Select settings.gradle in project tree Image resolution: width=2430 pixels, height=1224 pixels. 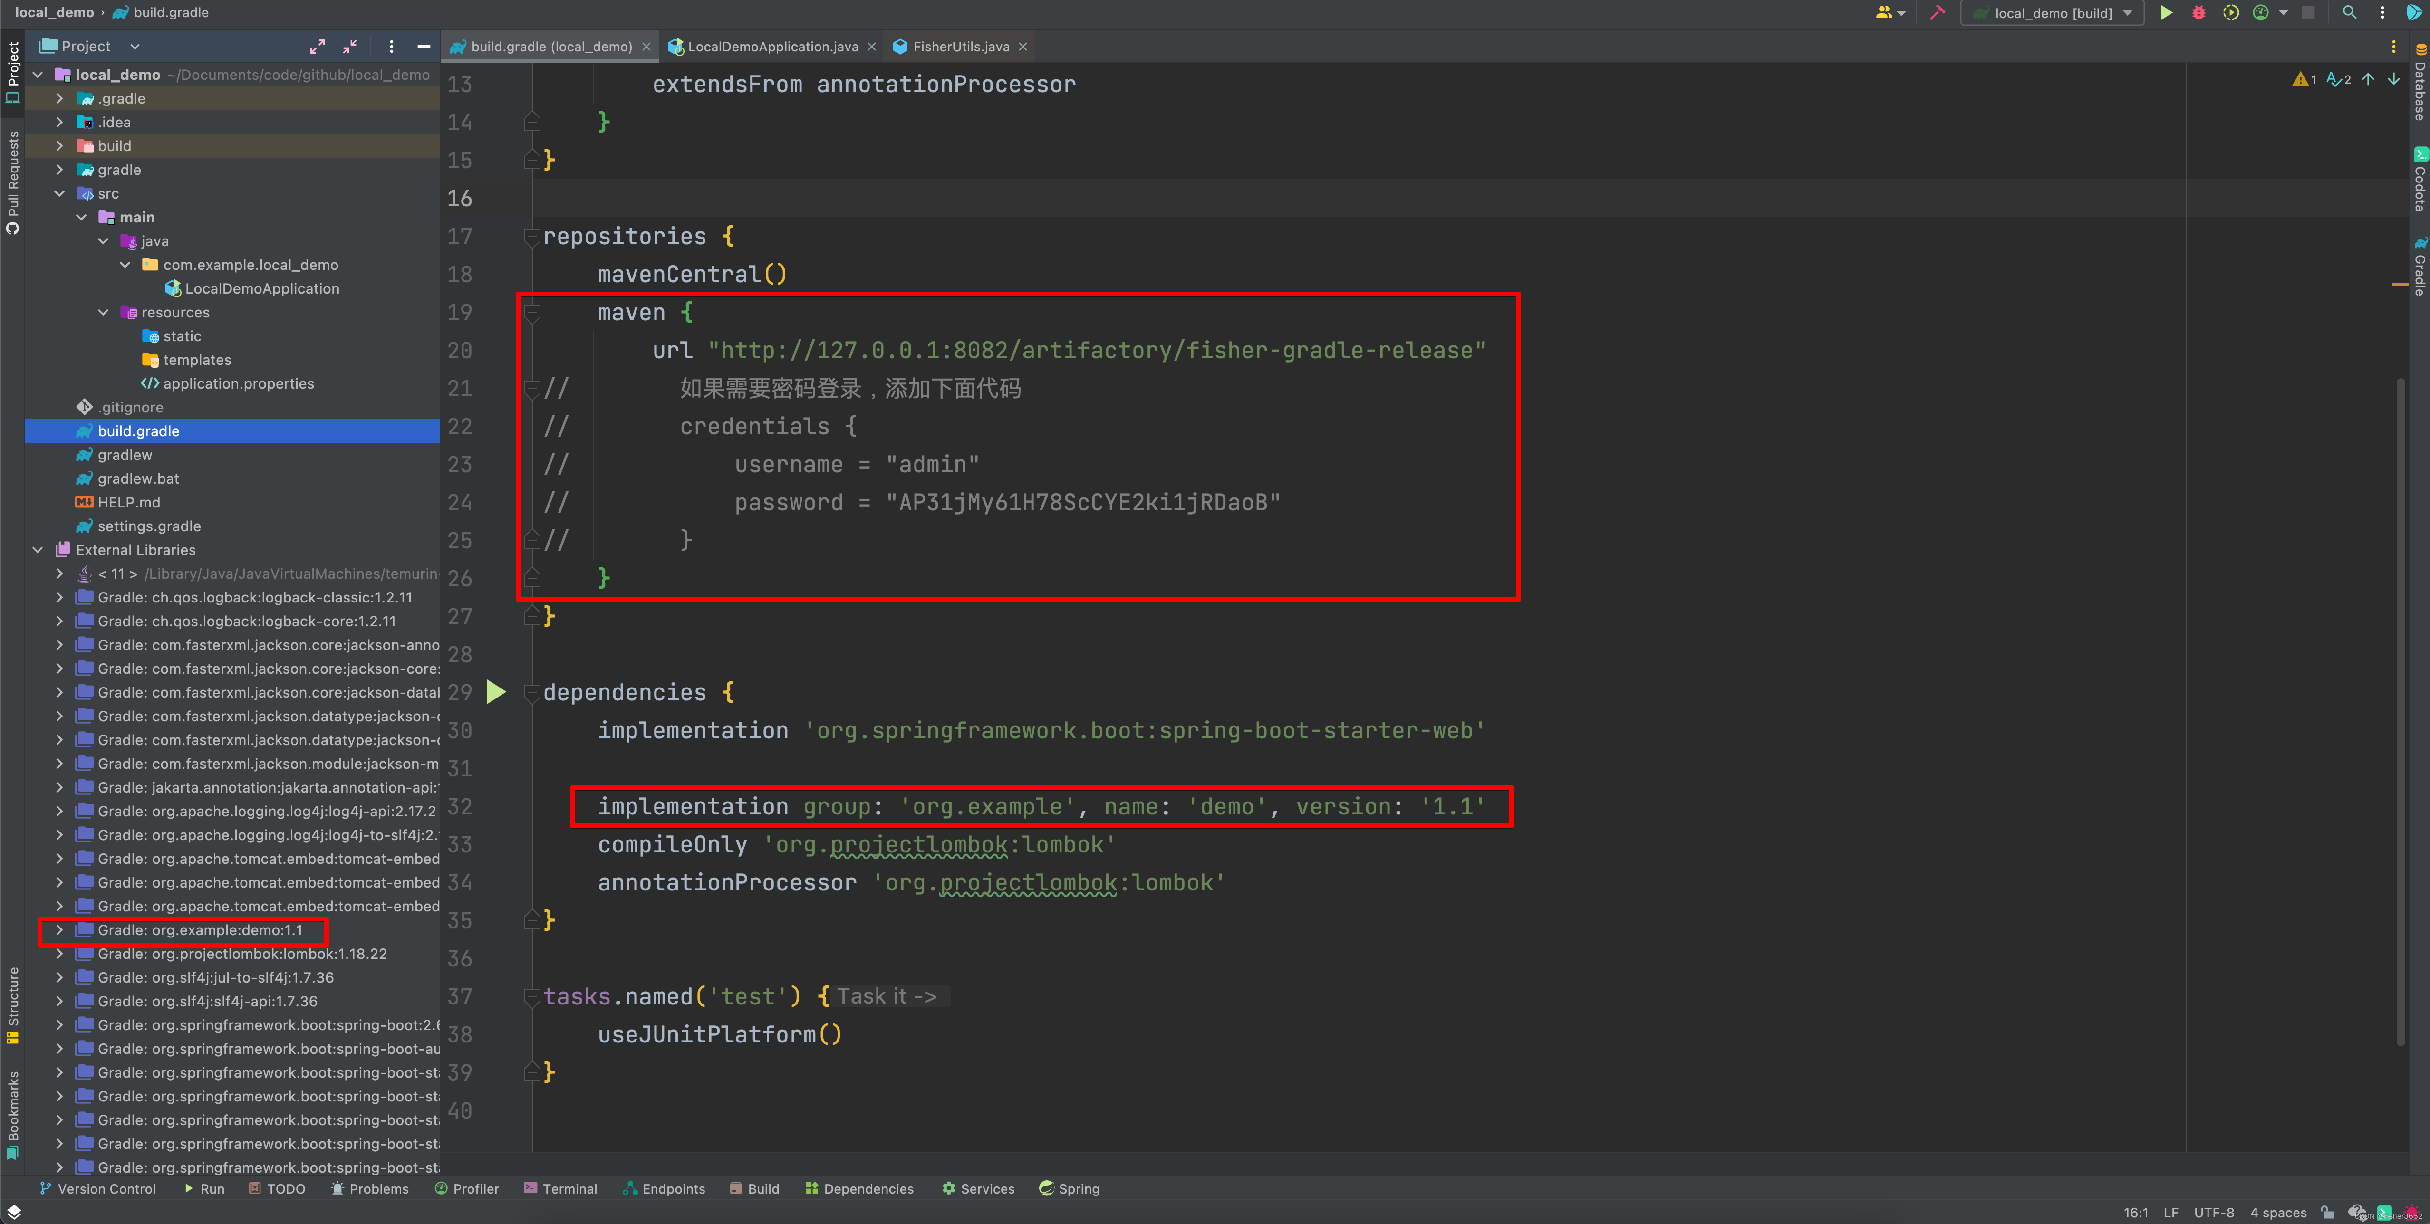pyautogui.click(x=149, y=526)
